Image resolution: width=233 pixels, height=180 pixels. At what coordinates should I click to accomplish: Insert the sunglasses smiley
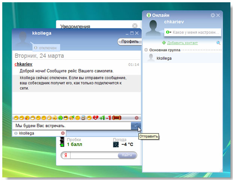(66, 118)
